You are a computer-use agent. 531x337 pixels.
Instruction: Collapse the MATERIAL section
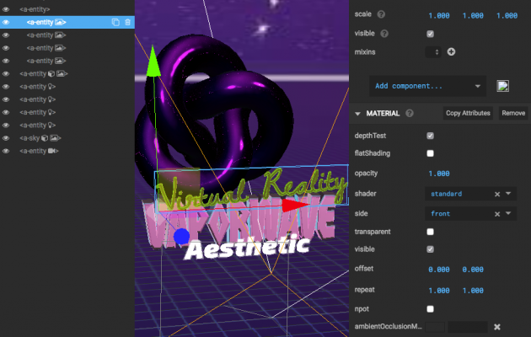click(x=357, y=113)
